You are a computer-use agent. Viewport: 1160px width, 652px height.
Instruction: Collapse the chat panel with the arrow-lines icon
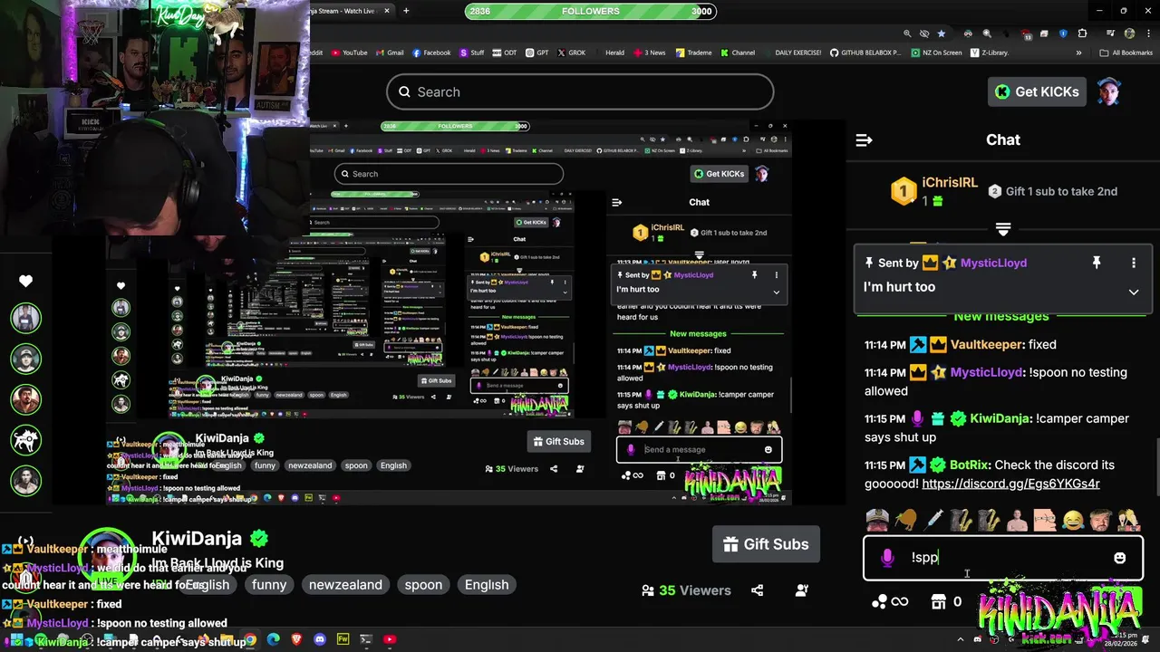click(864, 140)
